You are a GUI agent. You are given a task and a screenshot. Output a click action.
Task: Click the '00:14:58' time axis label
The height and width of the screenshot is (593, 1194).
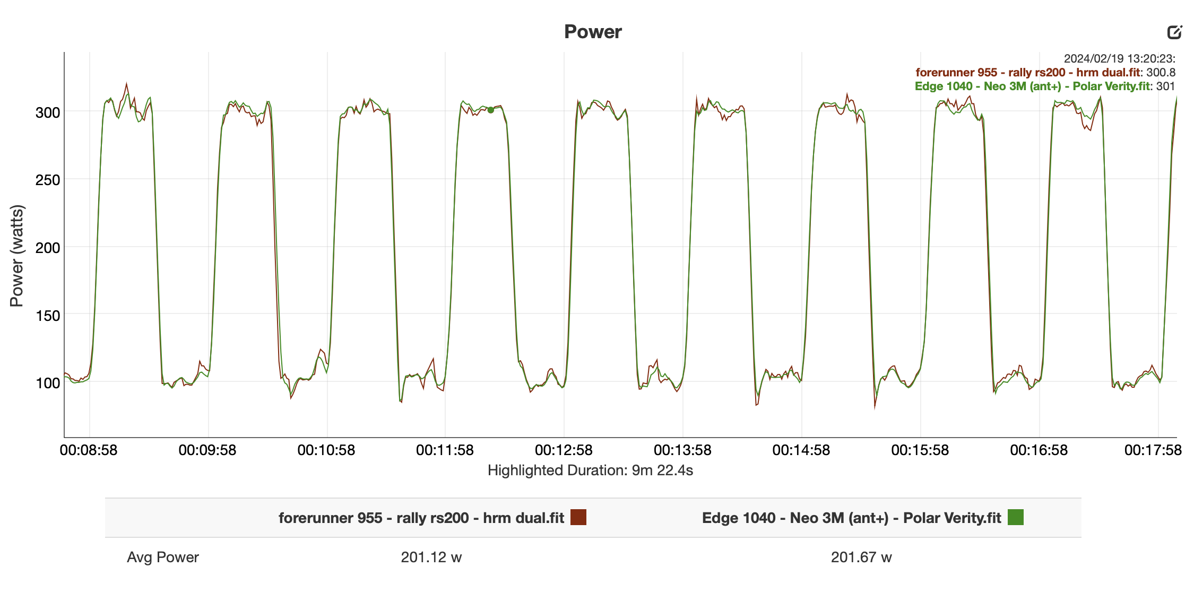pyautogui.click(x=801, y=450)
